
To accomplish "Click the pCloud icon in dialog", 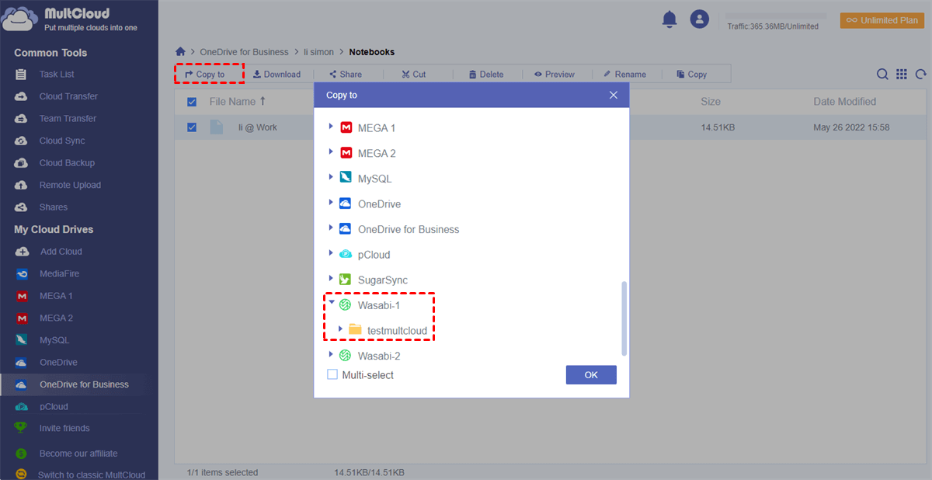I will click(x=346, y=255).
